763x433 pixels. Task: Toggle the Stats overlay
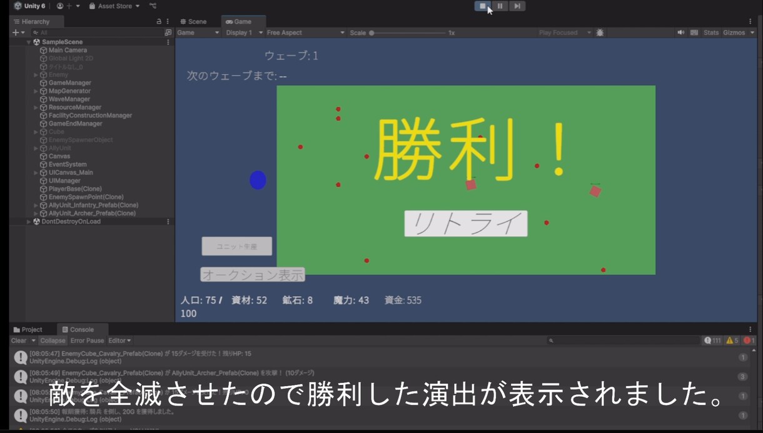point(711,32)
